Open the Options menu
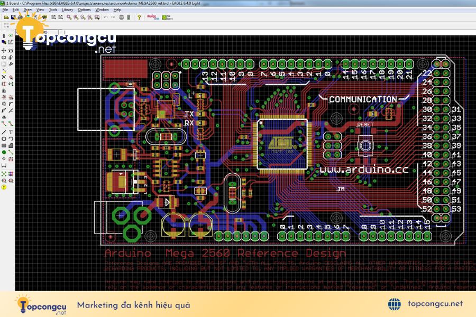 tap(85, 10)
